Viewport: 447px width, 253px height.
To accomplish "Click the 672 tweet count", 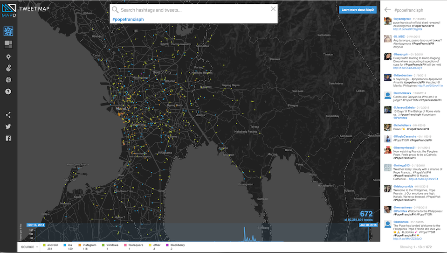I will click(366, 214).
